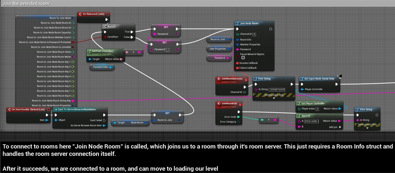Select the SET Room to Join node
395x173 pixels.
click(x=167, y=117)
